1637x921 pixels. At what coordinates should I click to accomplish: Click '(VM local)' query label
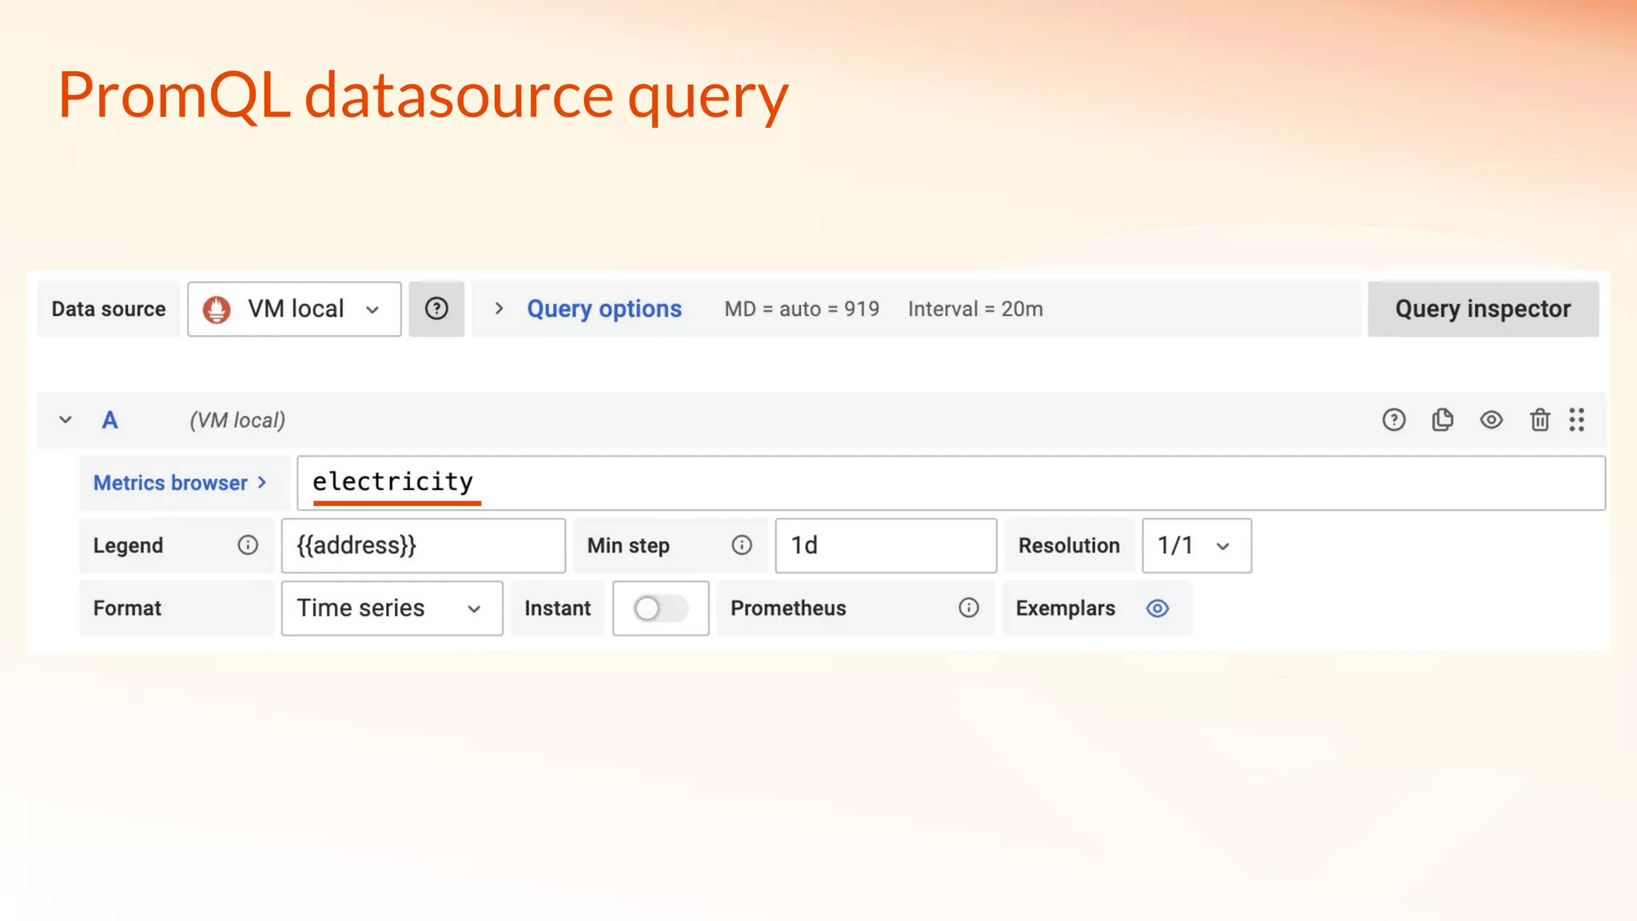(x=237, y=421)
